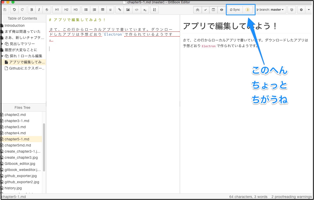
Task: Click the subscript icon
Action: point(145,10)
